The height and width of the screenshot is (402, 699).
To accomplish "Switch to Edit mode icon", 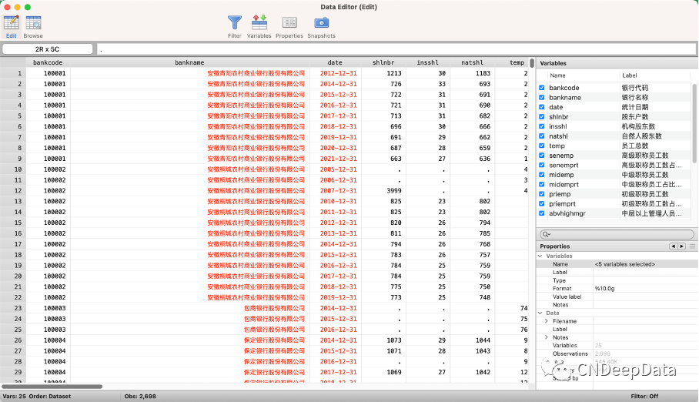I will [11, 23].
